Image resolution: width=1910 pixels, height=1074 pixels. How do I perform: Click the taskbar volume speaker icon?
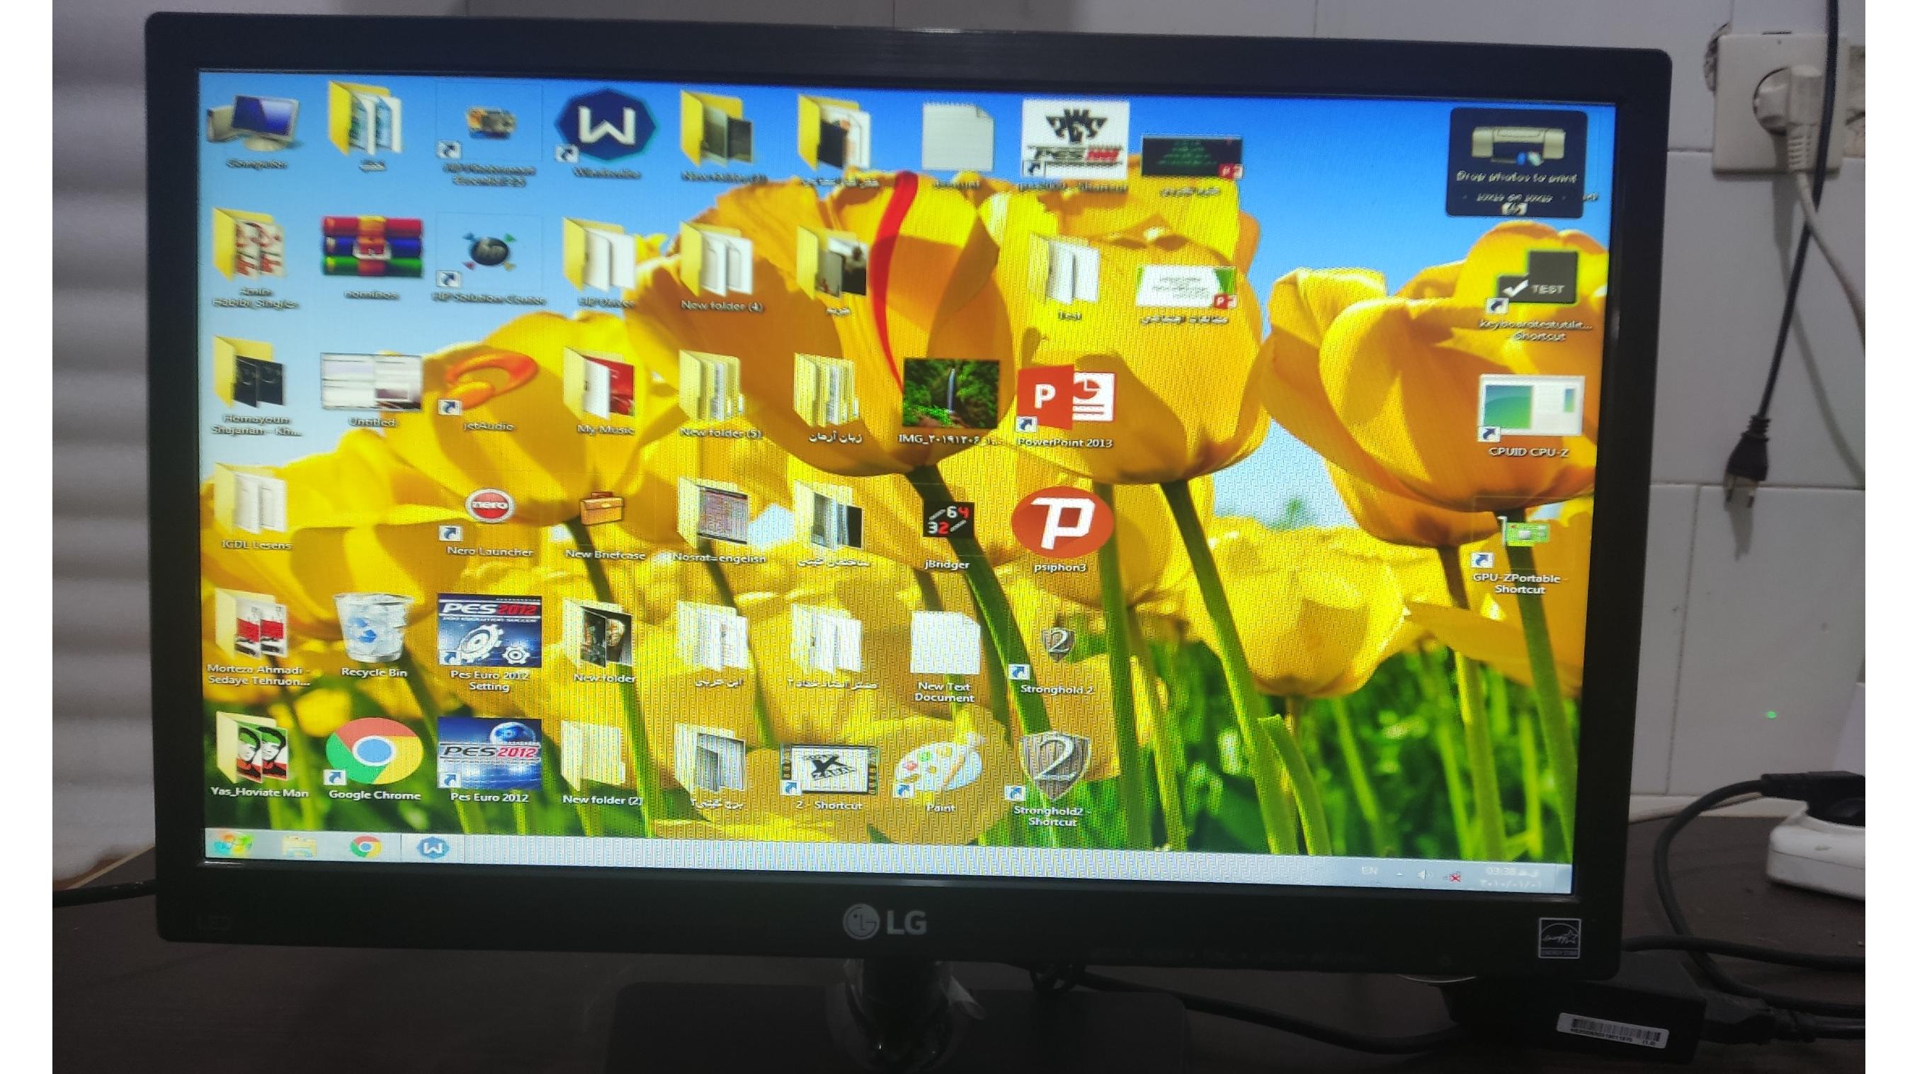point(1422,875)
